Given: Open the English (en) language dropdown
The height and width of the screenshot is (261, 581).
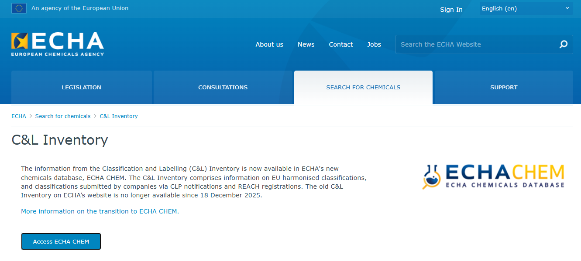Looking at the screenshot, I should (526, 9).
